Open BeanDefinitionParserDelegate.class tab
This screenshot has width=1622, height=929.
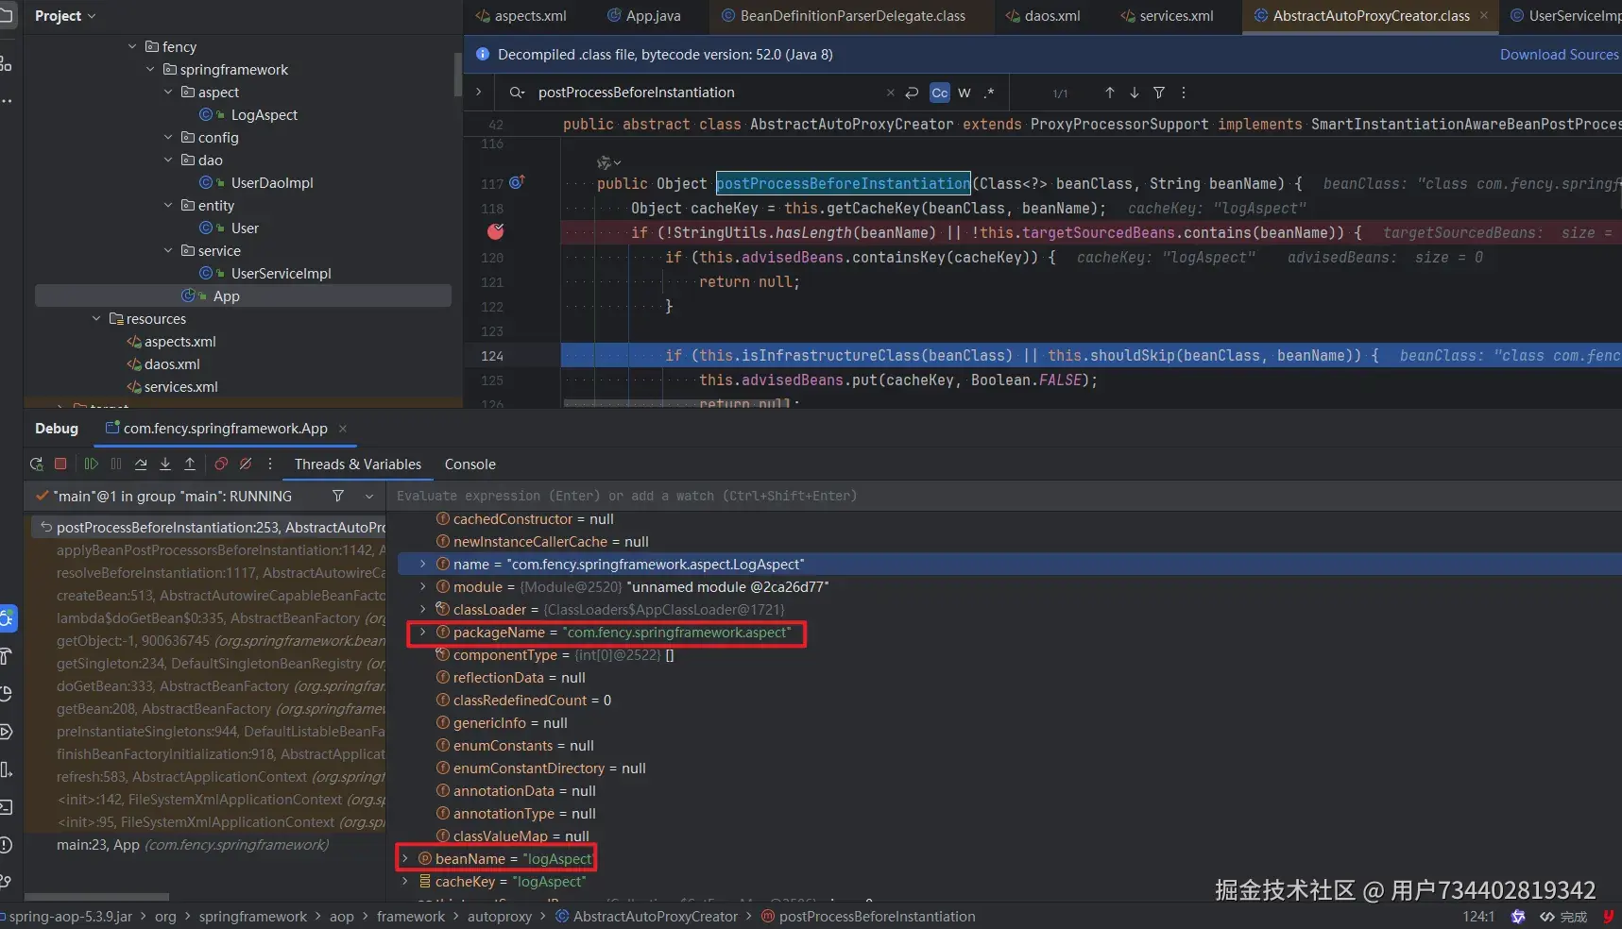[843, 16]
